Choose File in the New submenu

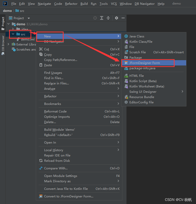coord(154,47)
